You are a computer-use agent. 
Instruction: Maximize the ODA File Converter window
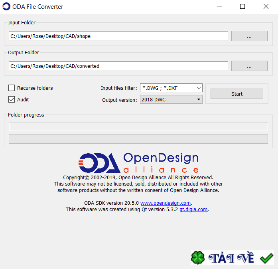(x=243, y=6)
